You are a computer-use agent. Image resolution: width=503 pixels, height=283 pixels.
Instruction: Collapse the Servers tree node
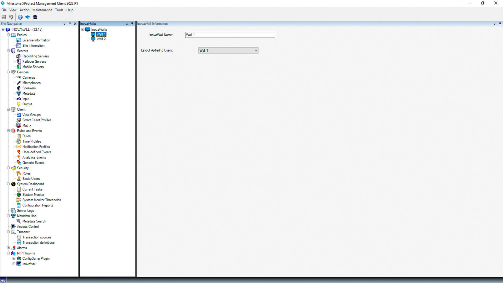pos(8,51)
